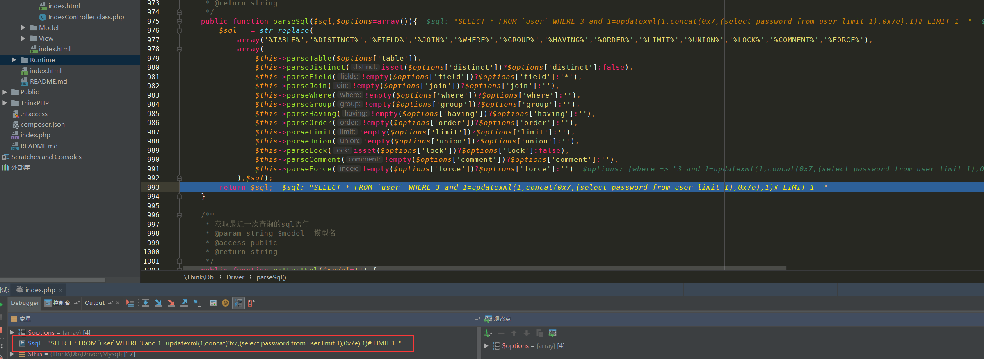Select 外部库 external libraries node
This screenshot has height=359, width=984.
point(21,167)
